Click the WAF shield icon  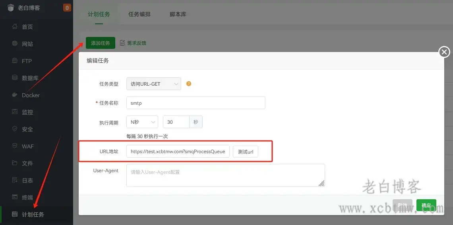(x=15, y=146)
